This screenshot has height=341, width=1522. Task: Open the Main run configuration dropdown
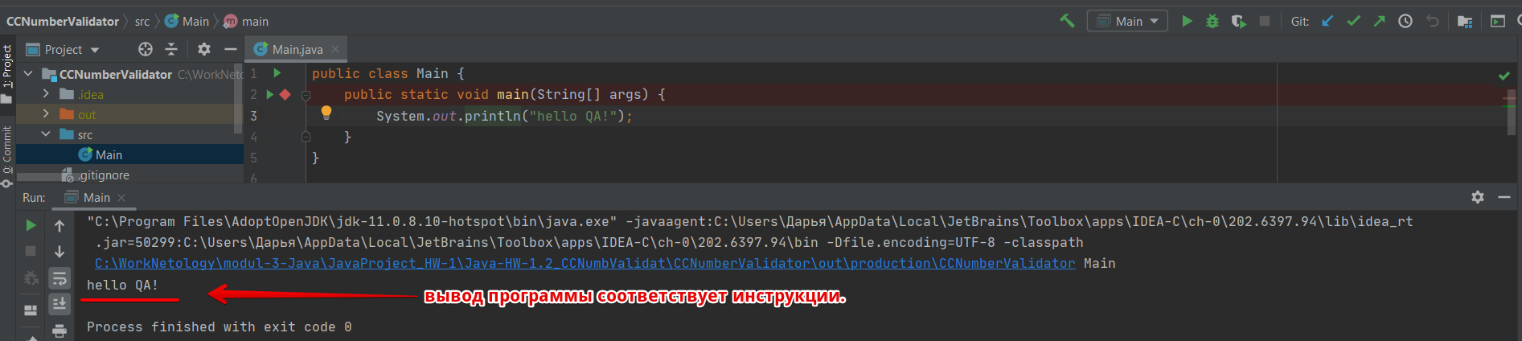click(1127, 21)
